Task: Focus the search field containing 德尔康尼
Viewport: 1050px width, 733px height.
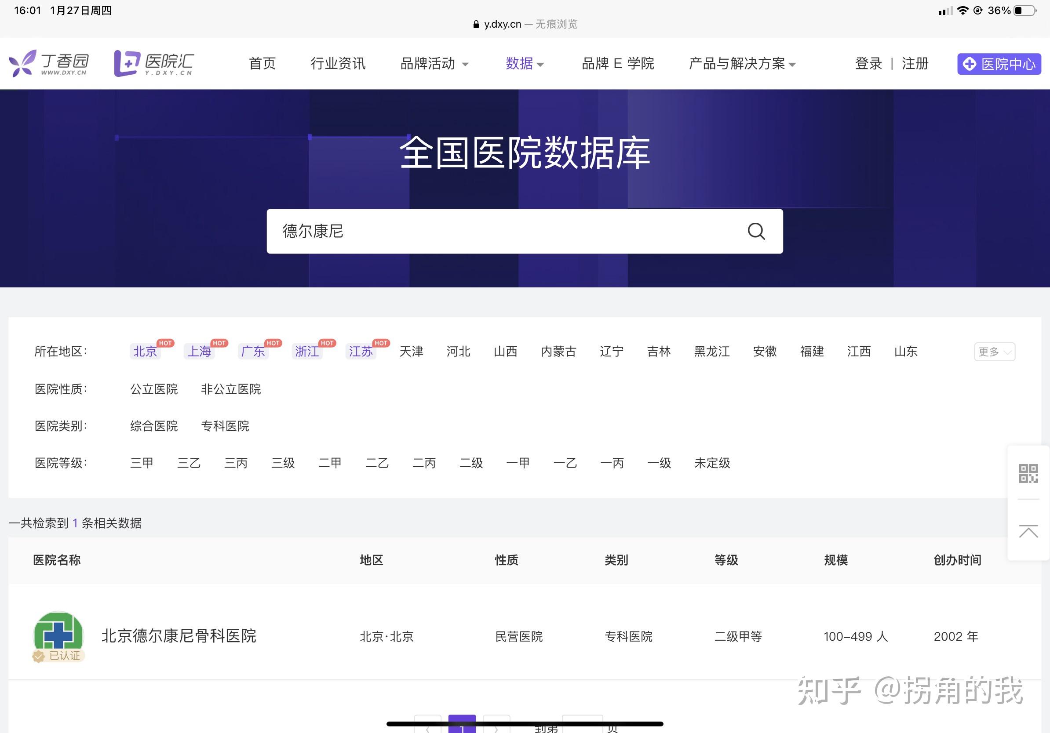Action: pyautogui.click(x=525, y=231)
